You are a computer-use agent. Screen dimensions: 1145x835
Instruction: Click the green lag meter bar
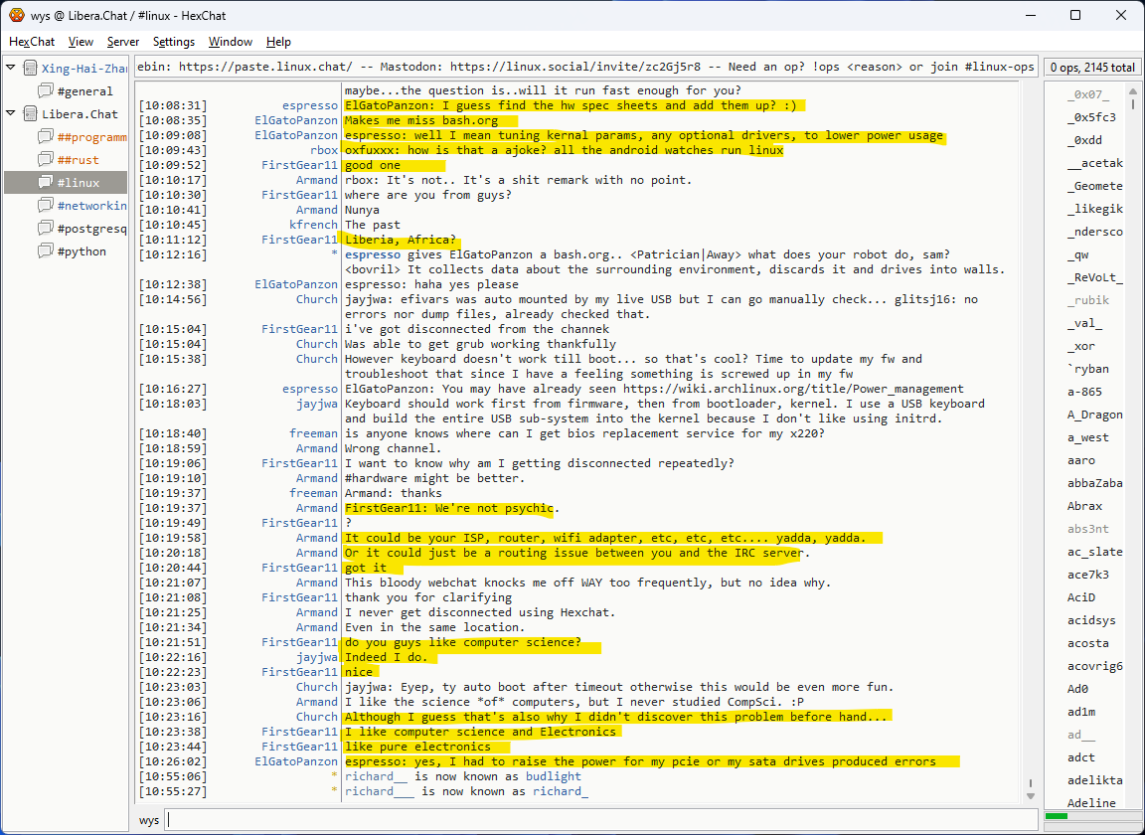pyautogui.click(x=1057, y=816)
